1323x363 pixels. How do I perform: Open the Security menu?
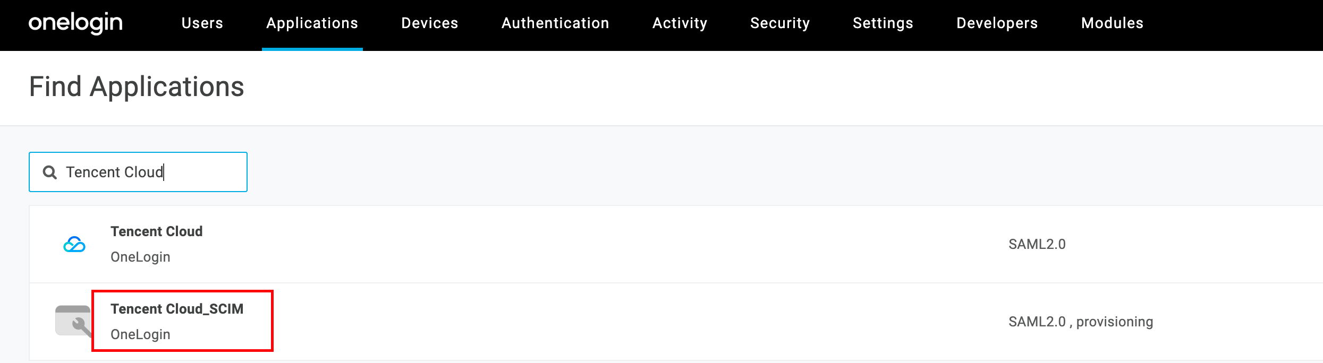(779, 23)
